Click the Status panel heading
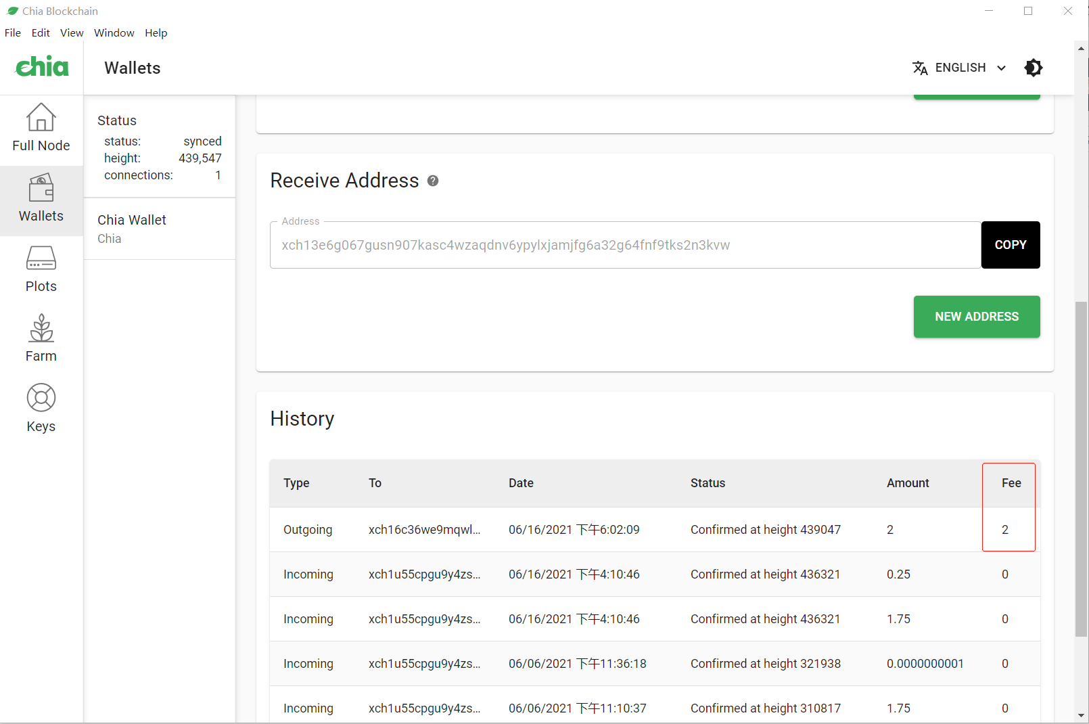 (117, 120)
